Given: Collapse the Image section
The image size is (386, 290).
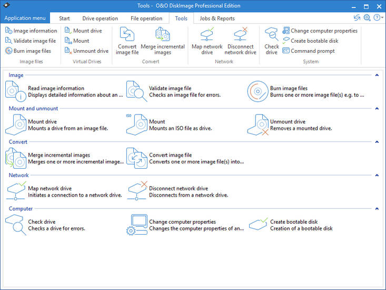Looking at the screenshot, I should (x=377, y=75).
